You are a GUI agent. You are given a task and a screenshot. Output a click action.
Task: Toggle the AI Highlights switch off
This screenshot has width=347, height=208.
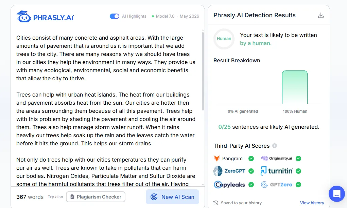[115, 16]
